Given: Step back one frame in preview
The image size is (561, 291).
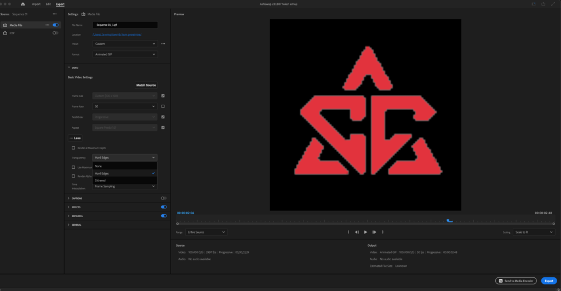Looking at the screenshot, I should [x=357, y=232].
